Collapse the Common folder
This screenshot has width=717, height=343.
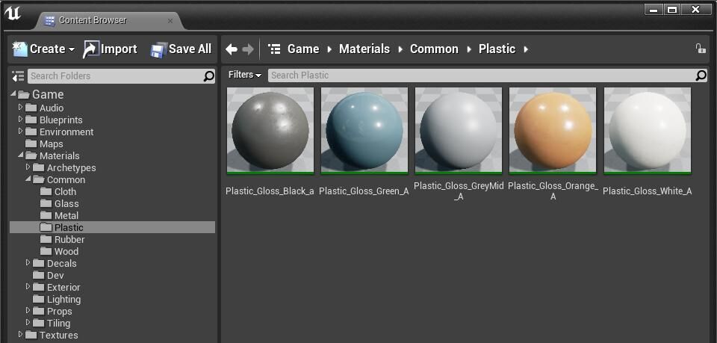click(28, 179)
